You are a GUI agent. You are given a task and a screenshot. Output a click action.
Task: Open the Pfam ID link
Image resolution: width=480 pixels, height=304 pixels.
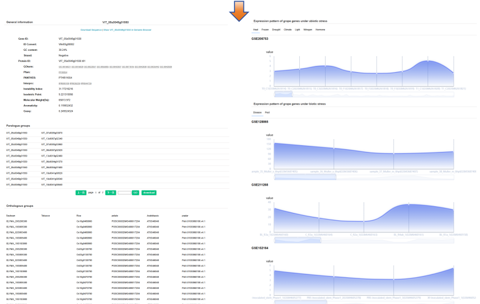(63, 72)
